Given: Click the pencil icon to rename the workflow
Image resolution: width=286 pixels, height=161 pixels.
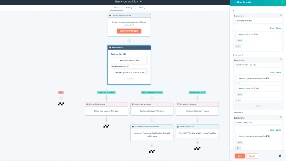Looking at the screenshot, I should click(140, 2).
